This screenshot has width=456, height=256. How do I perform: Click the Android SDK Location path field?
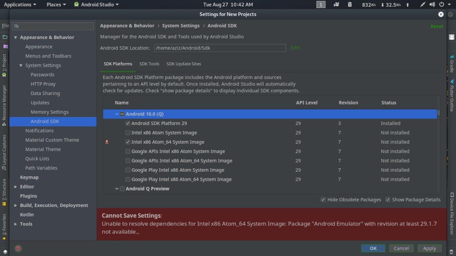tap(220, 48)
